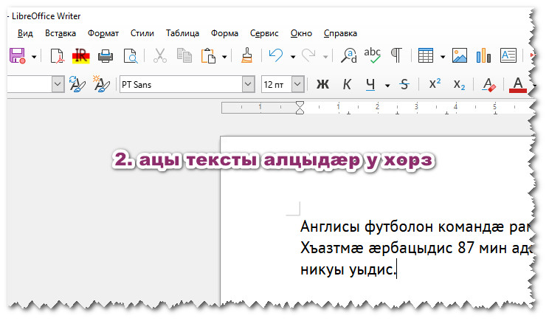Expand the font size list
Image resolution: width=549 pixels, height=321 pixels.
298,84
